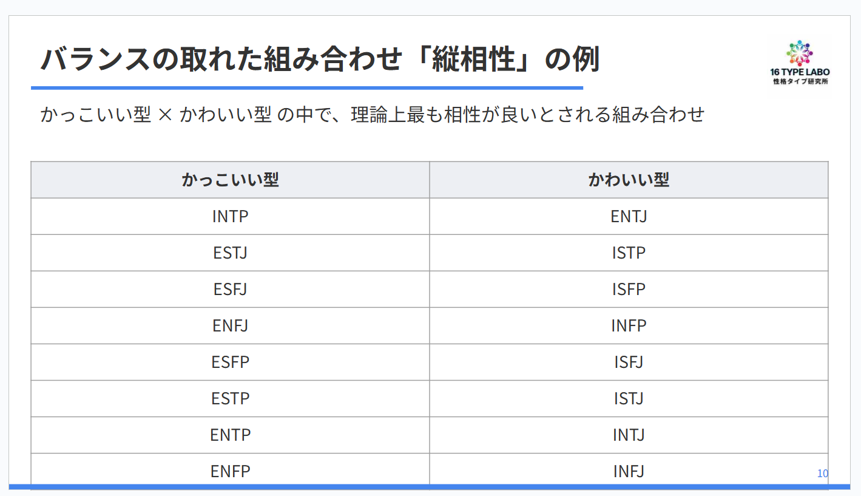Click the ISFJ cell
Viewport: 861px width, 496px height.
pyautogui.click(x=629, y=362)
